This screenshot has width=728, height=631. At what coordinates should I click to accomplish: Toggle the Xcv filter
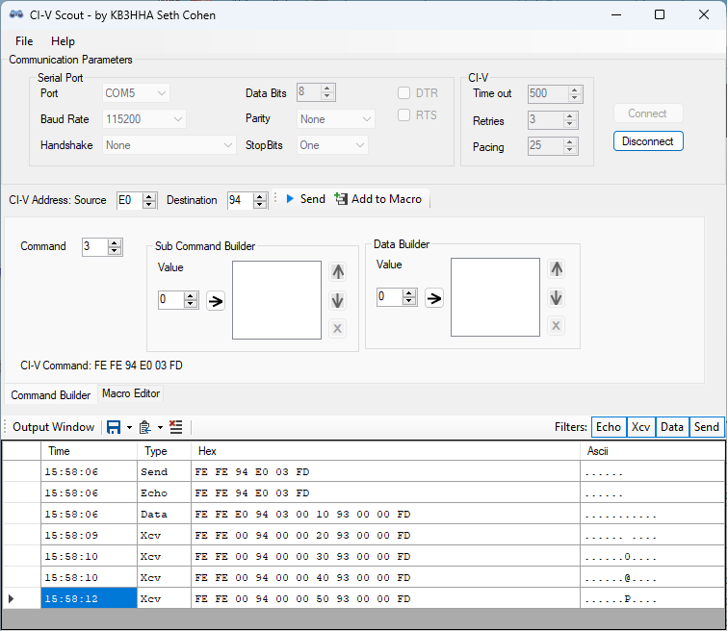pos(640,427)
